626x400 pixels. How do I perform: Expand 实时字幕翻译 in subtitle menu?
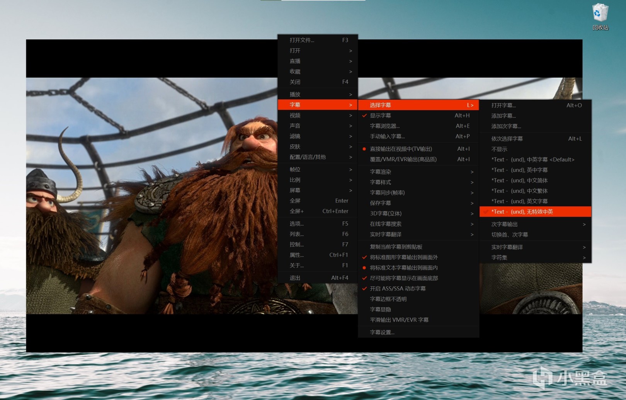click(418, 234)
